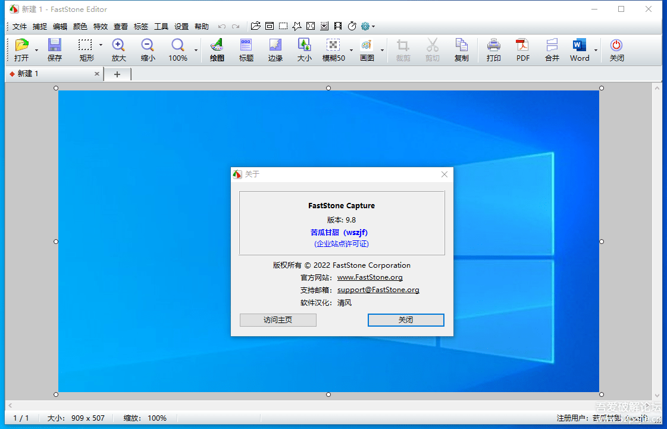This screenshot has height=429, width=667.
Task: Open the www.FastStone.org link
Action: coord(369,277)
